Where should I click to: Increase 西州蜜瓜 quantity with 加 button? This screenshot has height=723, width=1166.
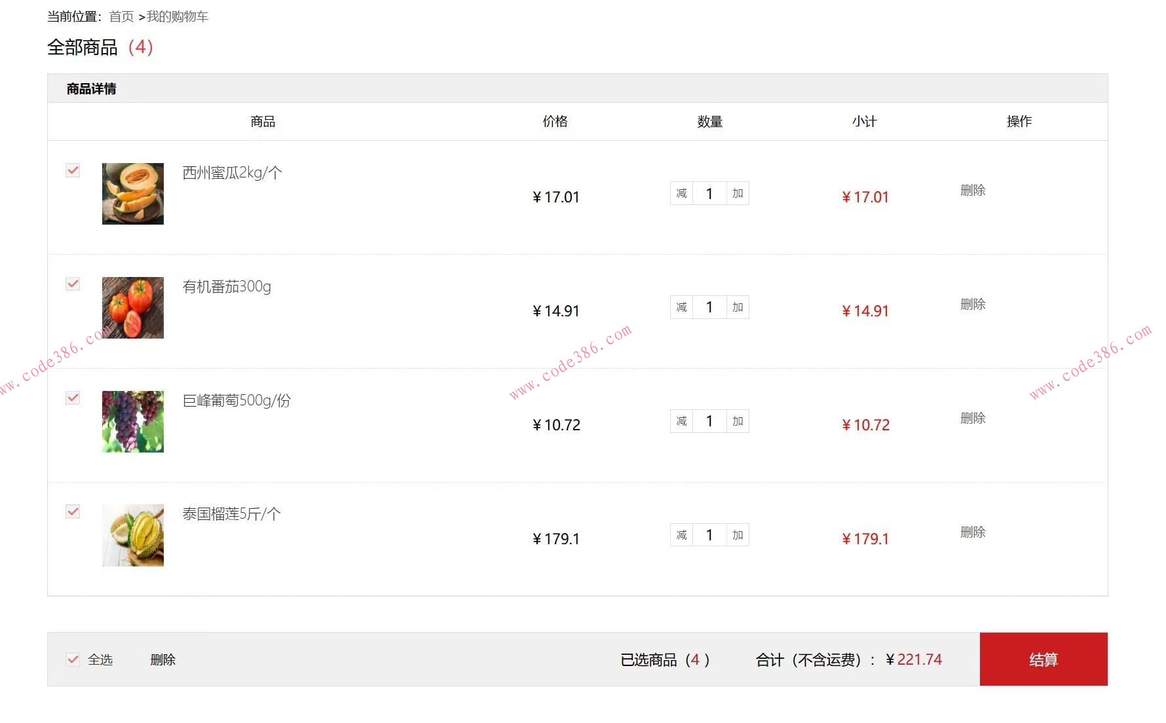(736, 193)
